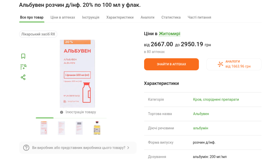Select the Аналоги tab
This screenshot has width=264, height=163.
click(x=147, y=17)
